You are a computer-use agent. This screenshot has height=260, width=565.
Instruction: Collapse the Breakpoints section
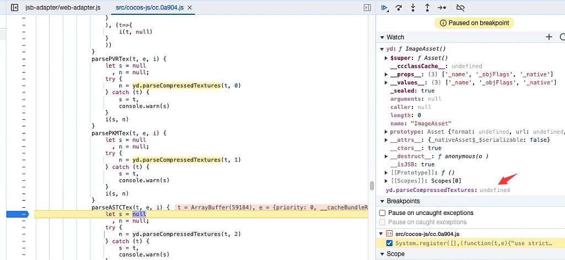point(382,201)
